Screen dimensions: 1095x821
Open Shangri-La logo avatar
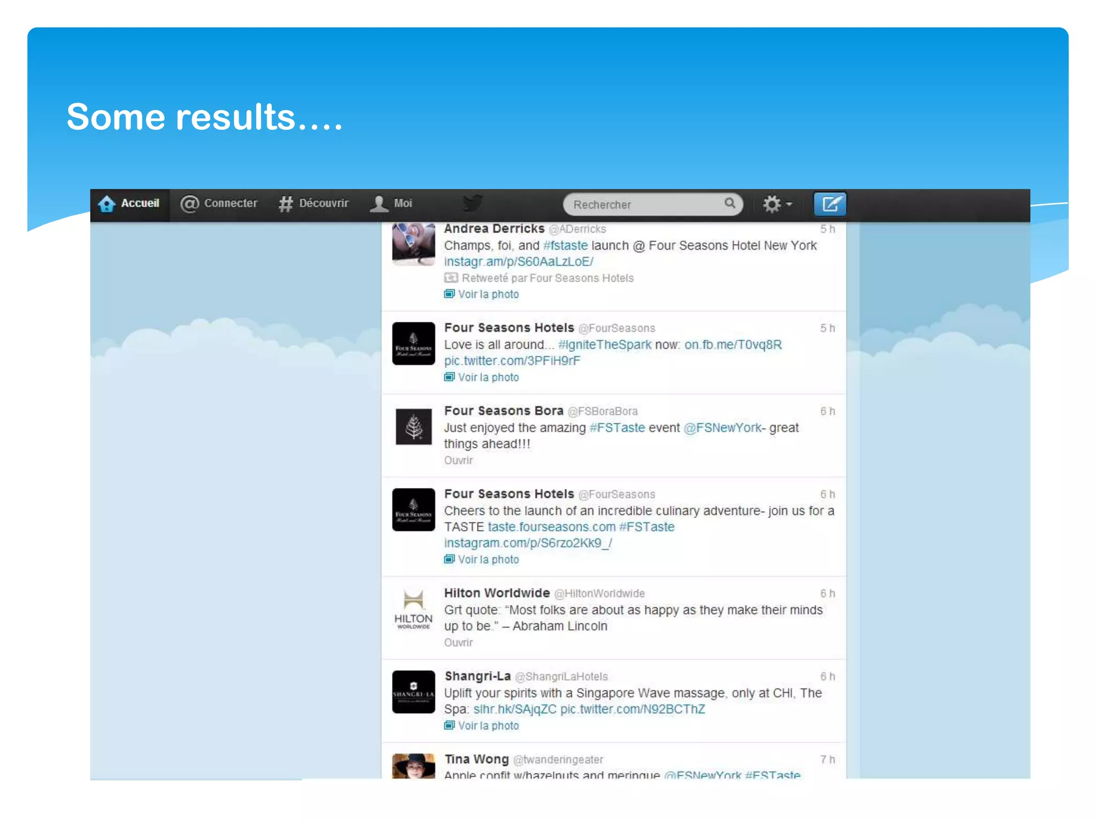413,692
